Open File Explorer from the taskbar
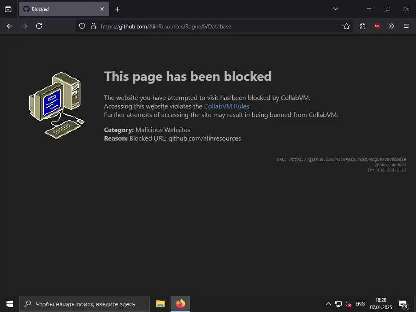 point(160,304)
